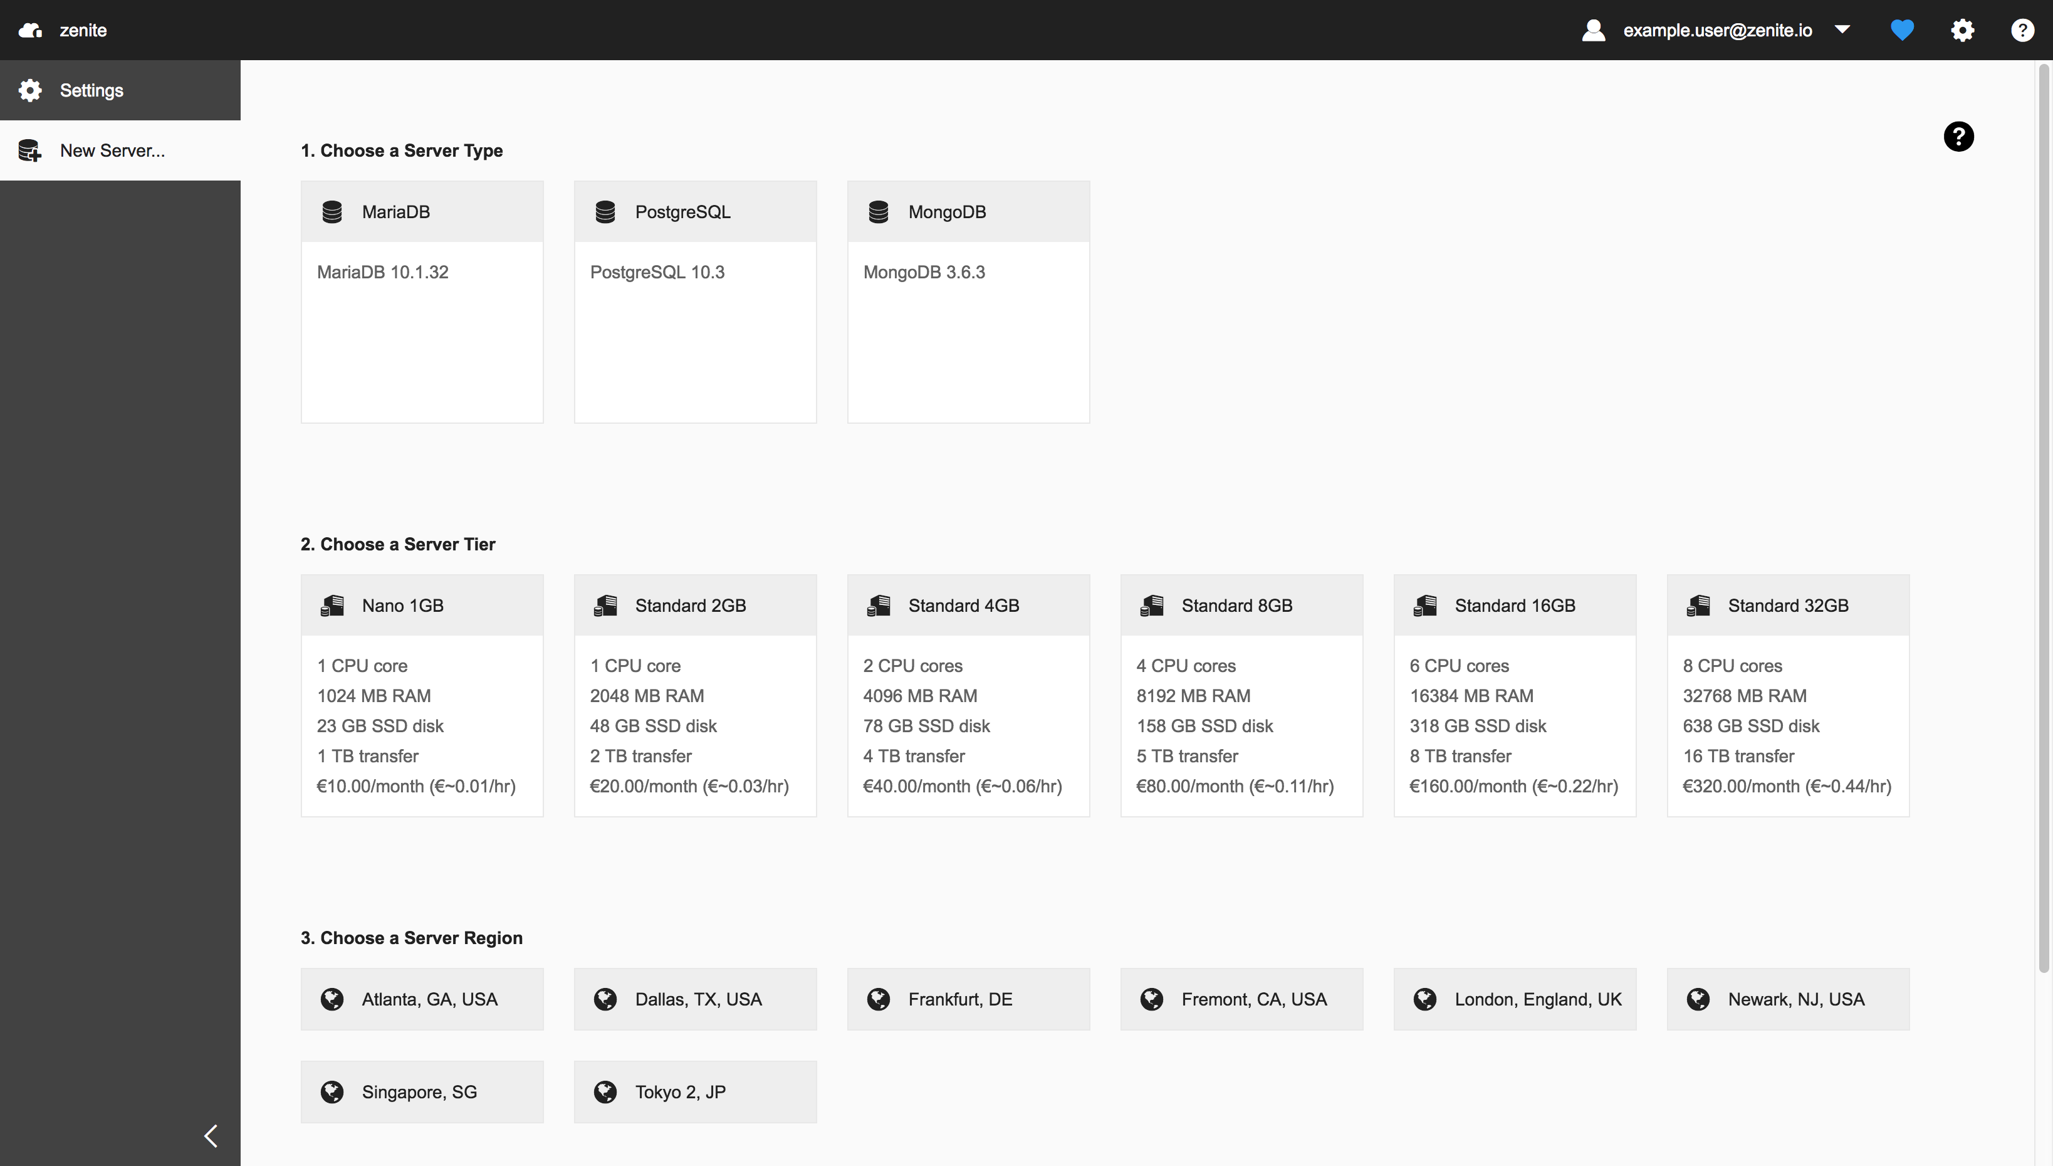Select the London, England, UK region
Screen dimensions: 2053x1166
[x=1514, y=999]
